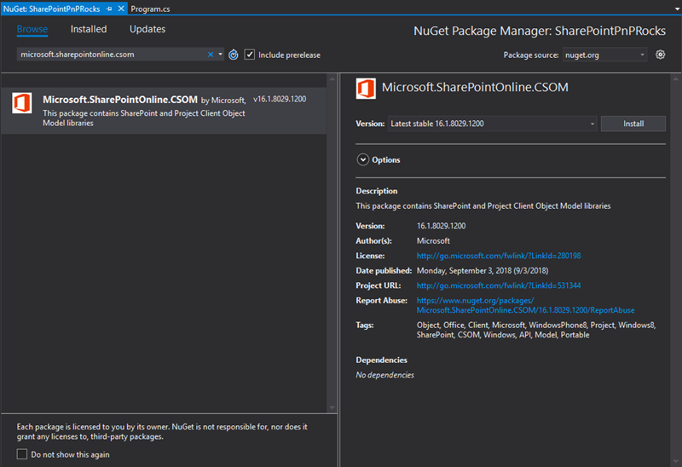Click the package list vertical scrollbar
This screenshot has width=682, height=467.
click(332, 244)
